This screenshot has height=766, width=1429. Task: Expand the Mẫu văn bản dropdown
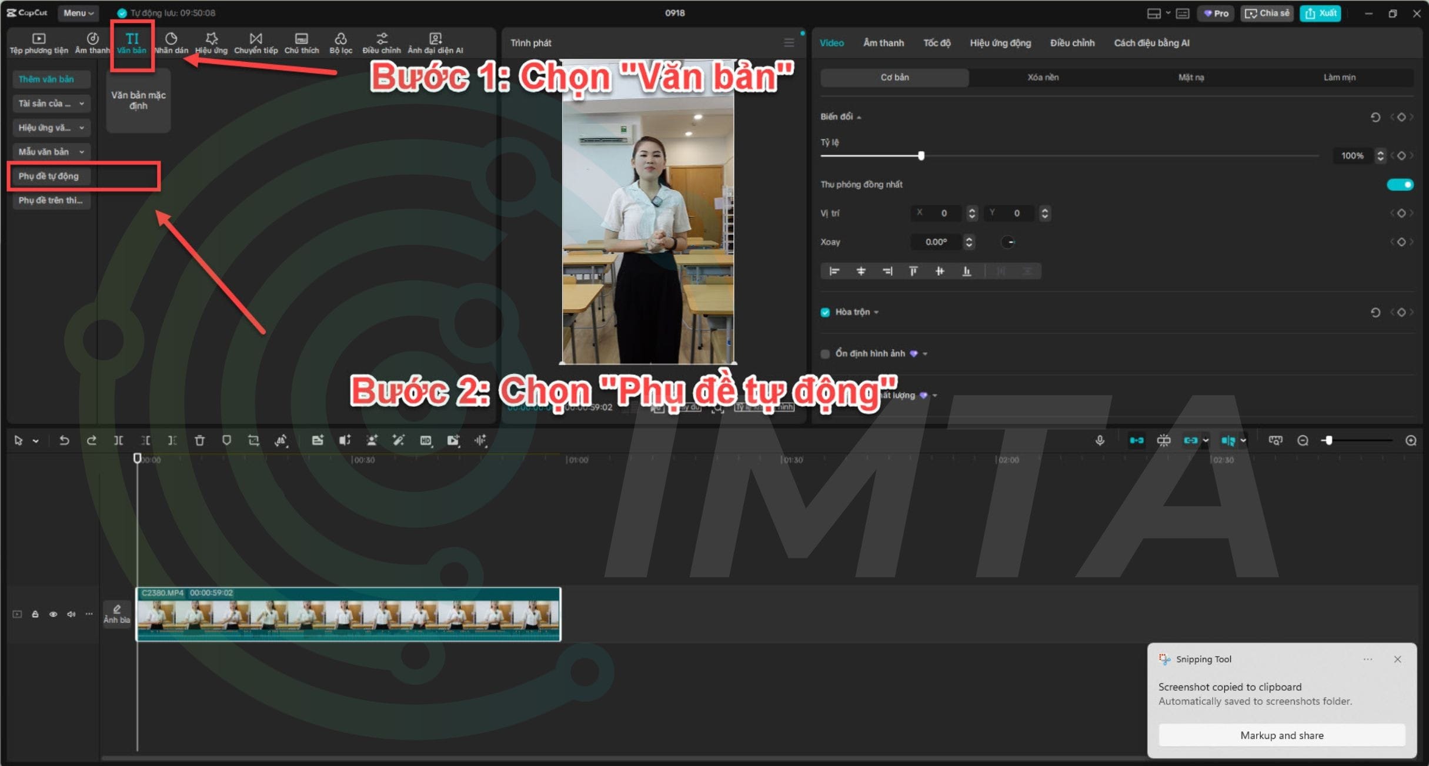pyautogui.click(x=51, y=152)
